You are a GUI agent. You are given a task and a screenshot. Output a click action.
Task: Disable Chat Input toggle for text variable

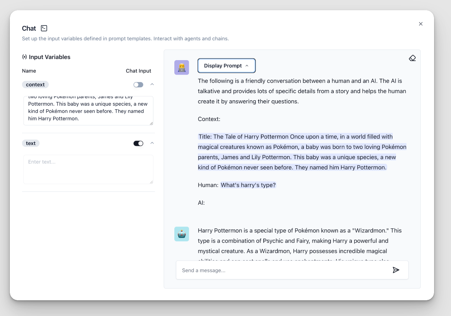pos(138,143)
